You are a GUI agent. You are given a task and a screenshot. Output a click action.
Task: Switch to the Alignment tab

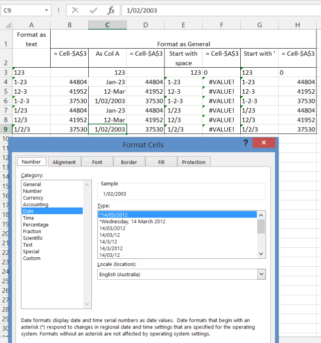[x=64, y=162]
